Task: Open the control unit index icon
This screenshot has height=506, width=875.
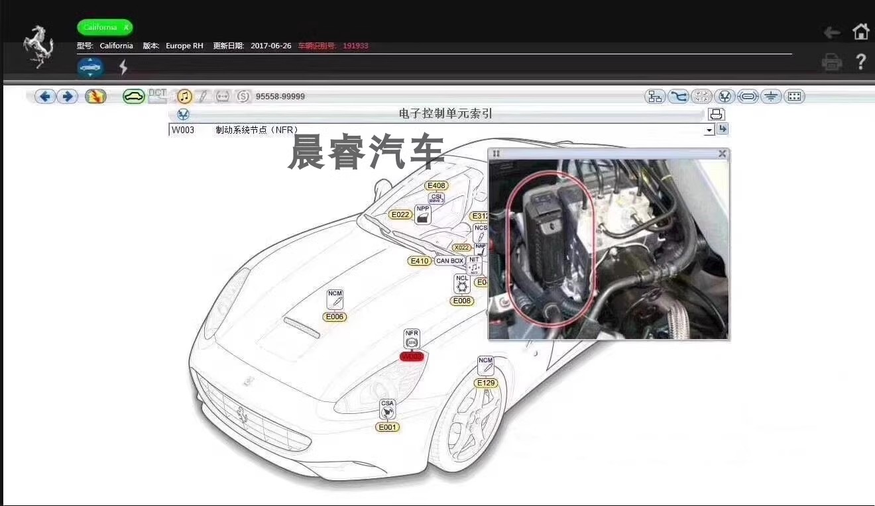Action: coord(725,97)
